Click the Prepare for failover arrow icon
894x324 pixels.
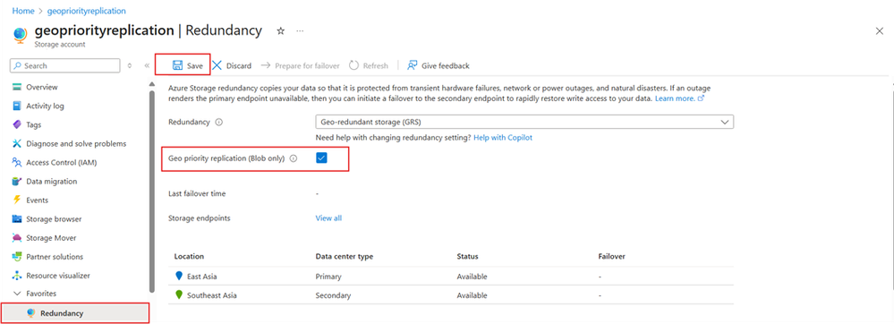coord(266,65)
